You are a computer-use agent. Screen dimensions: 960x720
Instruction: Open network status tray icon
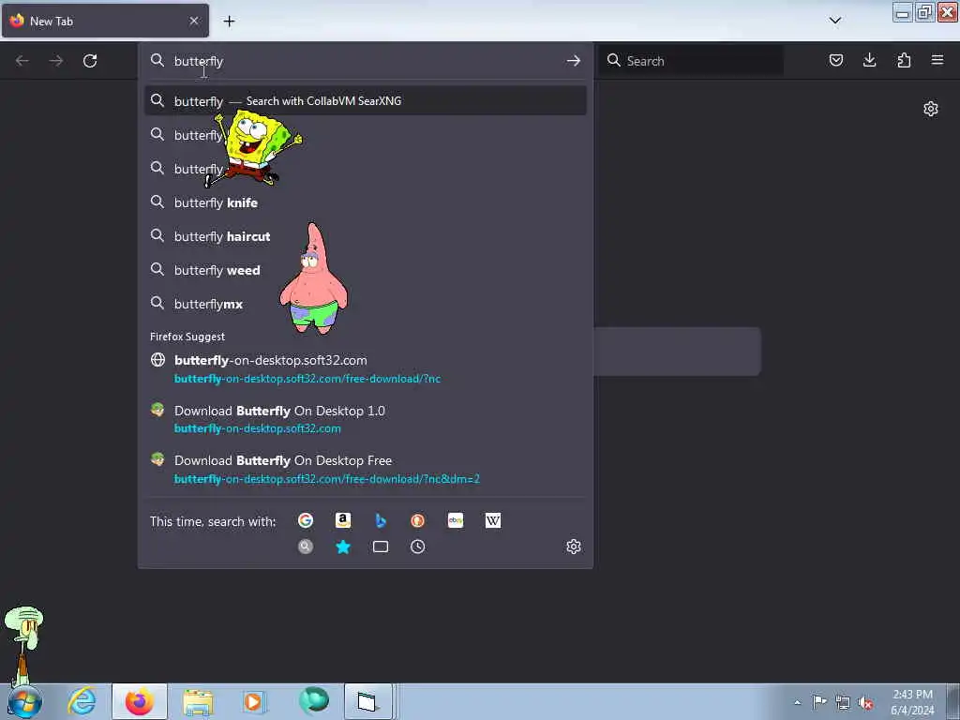(843, 702)
